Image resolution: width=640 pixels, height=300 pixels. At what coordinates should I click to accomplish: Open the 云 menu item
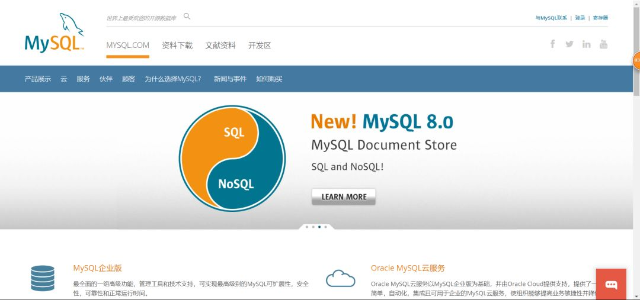[64, 79]
